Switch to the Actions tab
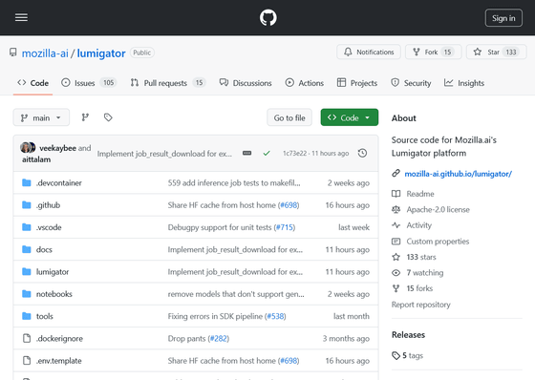Screen dimensions: 535x380 click(305, 83)
